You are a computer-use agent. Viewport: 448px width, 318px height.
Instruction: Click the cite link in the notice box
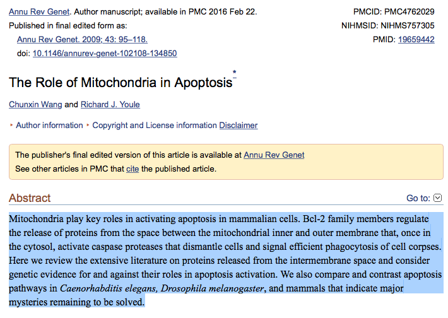click(x=133, y=168)
